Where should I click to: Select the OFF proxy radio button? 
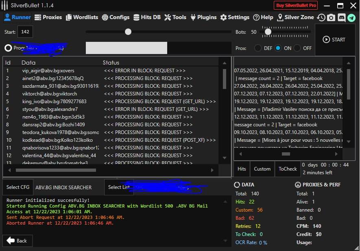click(297, 48)
